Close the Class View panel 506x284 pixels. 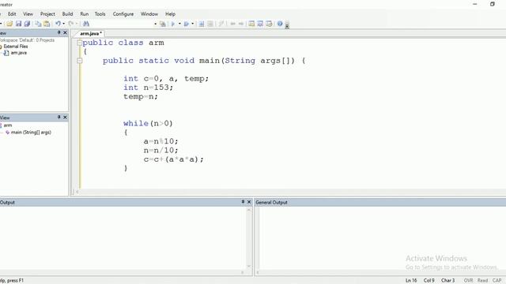click(x=65, y=118)
